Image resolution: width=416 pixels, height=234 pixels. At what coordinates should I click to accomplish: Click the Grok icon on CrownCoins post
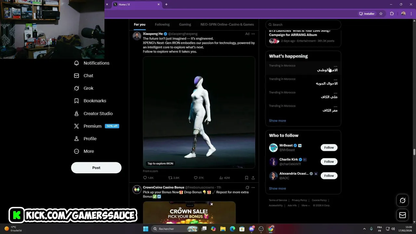coord(247,188)
